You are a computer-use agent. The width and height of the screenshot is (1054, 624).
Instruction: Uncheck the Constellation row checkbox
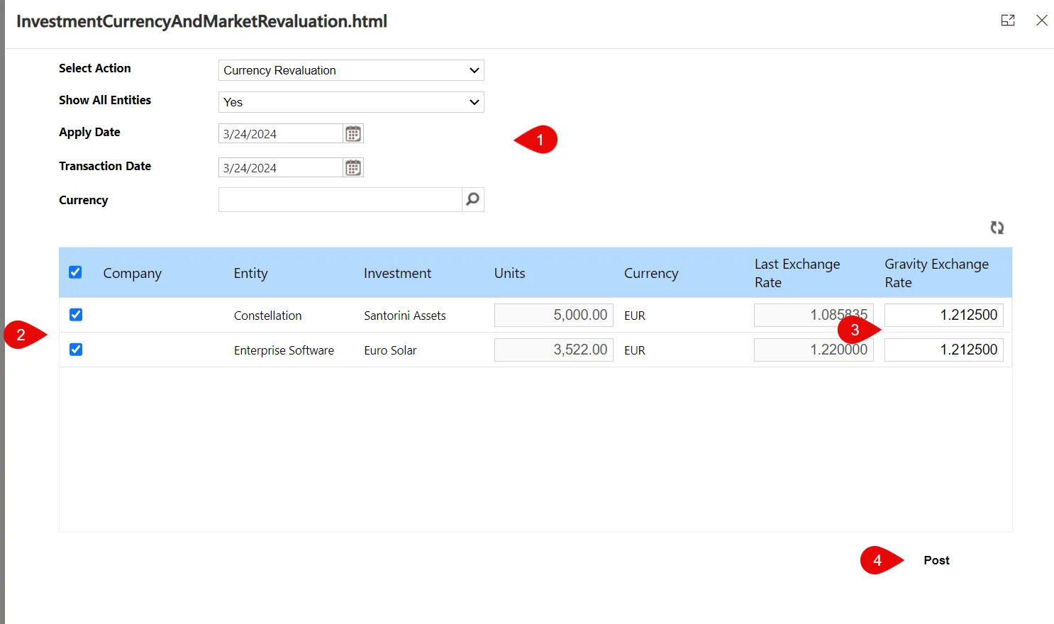pos(76,315)
